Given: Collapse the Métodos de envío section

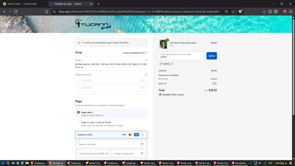Looking at the screenshot, I should (146, 75).
